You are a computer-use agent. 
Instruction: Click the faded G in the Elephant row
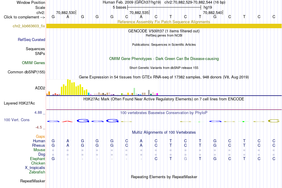(x=186, y=159)
